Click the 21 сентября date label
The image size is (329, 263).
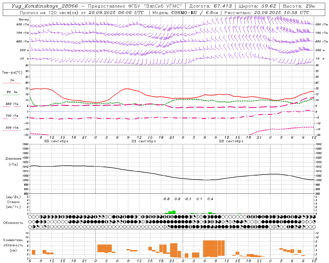[x=144, y=141]
